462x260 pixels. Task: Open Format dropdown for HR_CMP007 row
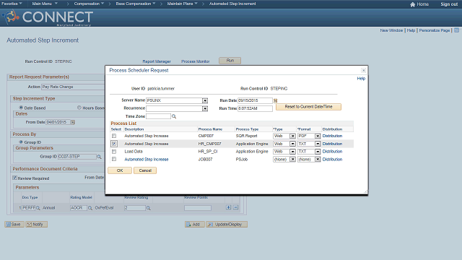318,144
